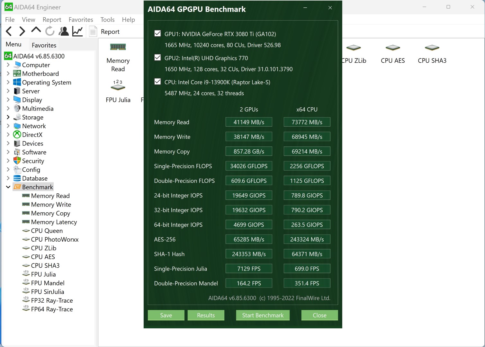Click the Motherboard icon in the tree
The image size is (485, 347).
(x=17, y=74)
